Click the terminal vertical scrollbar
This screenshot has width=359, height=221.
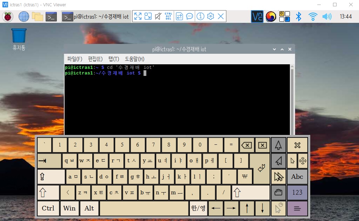click(292, 100)
